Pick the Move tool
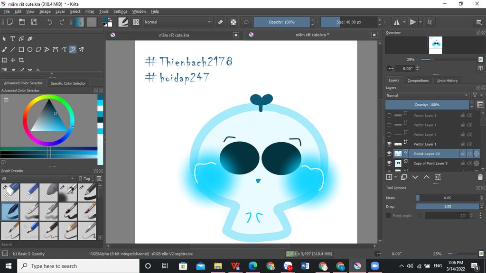The width and height of the screenshot is (486, 273). point(13,60)
